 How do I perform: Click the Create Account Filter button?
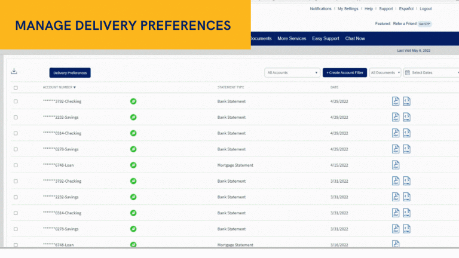click(x=345, y=73)
